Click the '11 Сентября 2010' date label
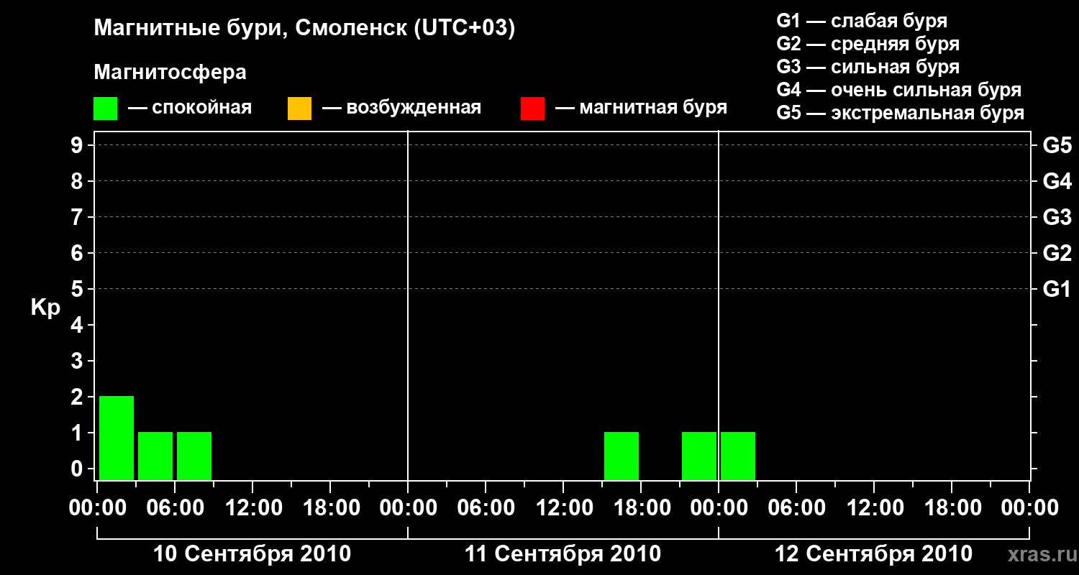 point(563,554)
